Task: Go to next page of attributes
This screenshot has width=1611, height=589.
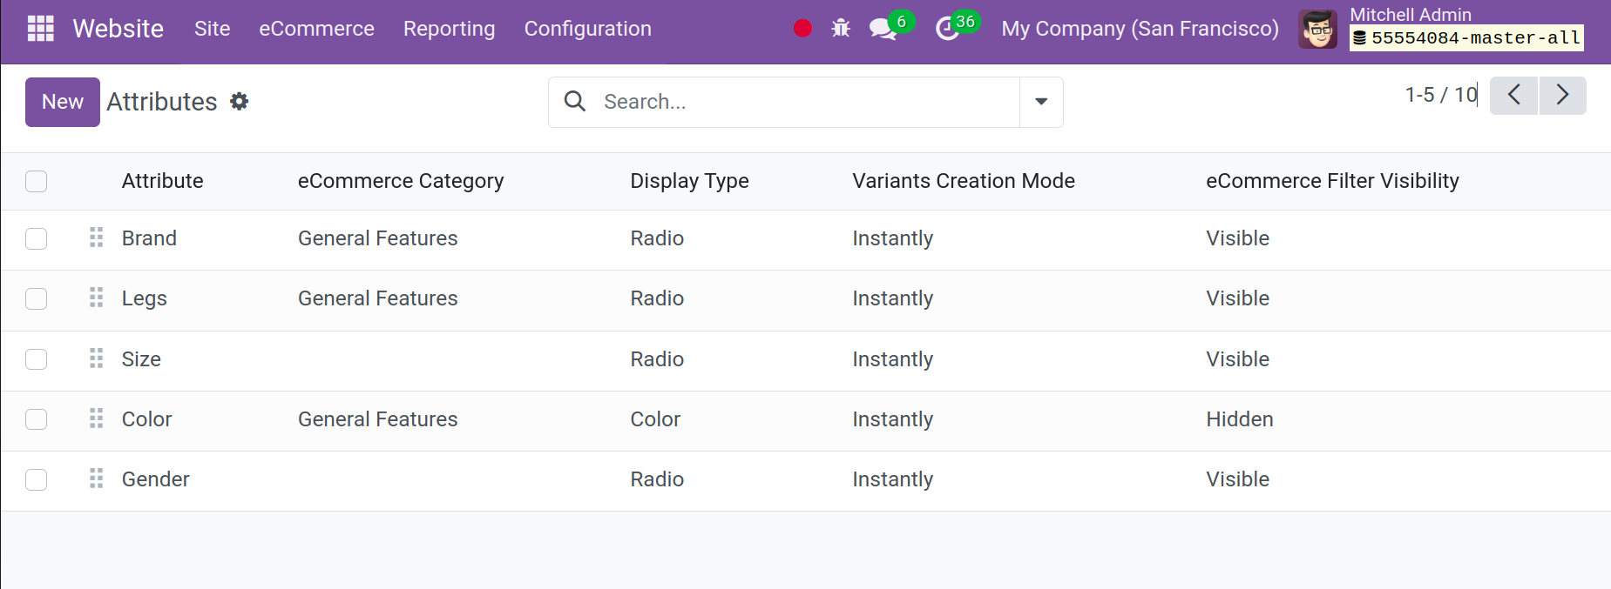Action: 1562,95
